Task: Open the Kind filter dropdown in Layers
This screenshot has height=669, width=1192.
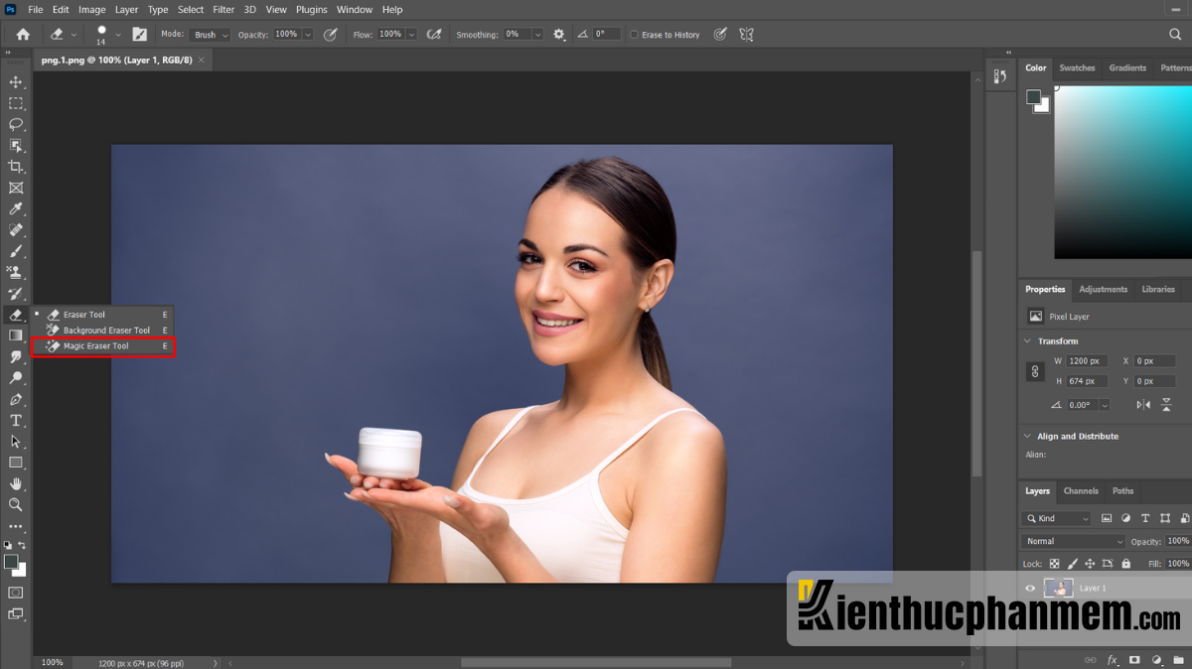Action: [x=1057, y=518]
